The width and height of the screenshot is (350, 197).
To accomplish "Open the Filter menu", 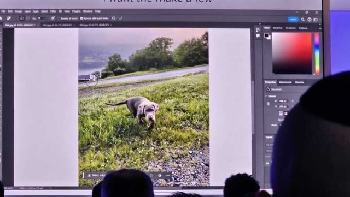I will click(53, 11).
